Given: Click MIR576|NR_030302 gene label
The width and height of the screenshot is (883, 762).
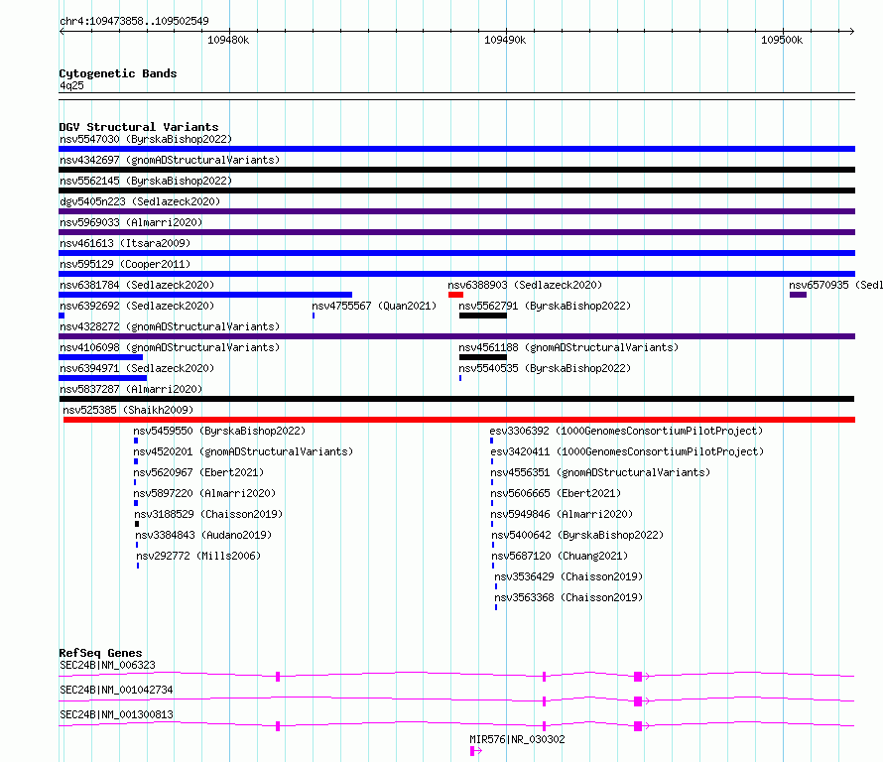Looking at the screenshot, I should (517, 739).
